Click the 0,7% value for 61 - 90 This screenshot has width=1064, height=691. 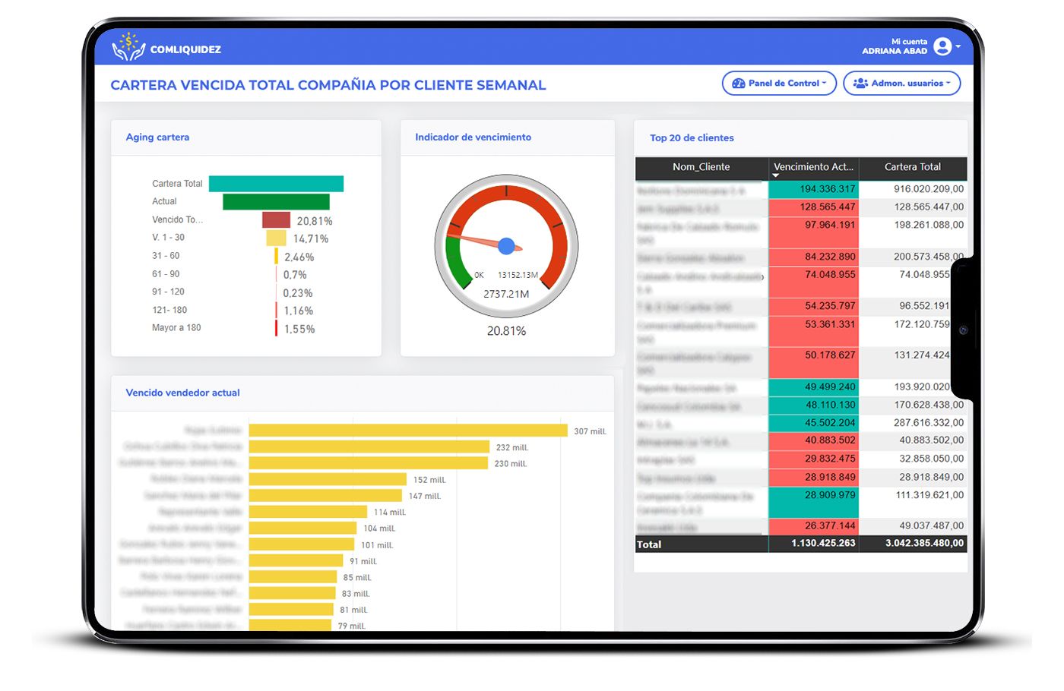click(295, 275)
